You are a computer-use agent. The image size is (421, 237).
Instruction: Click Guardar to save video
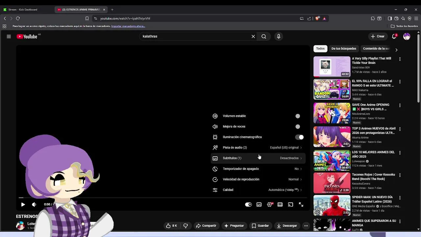(260, 225)
